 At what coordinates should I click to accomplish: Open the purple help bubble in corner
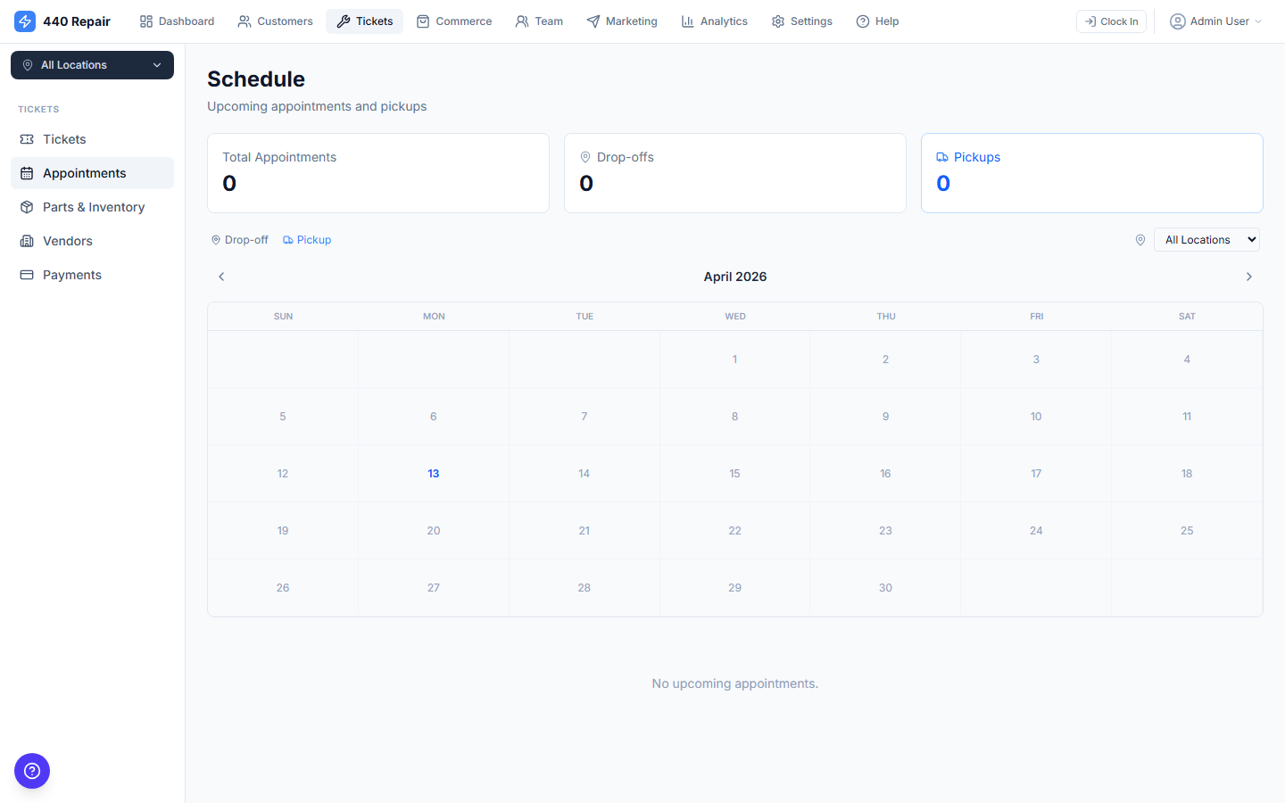(x=32, y=771)
